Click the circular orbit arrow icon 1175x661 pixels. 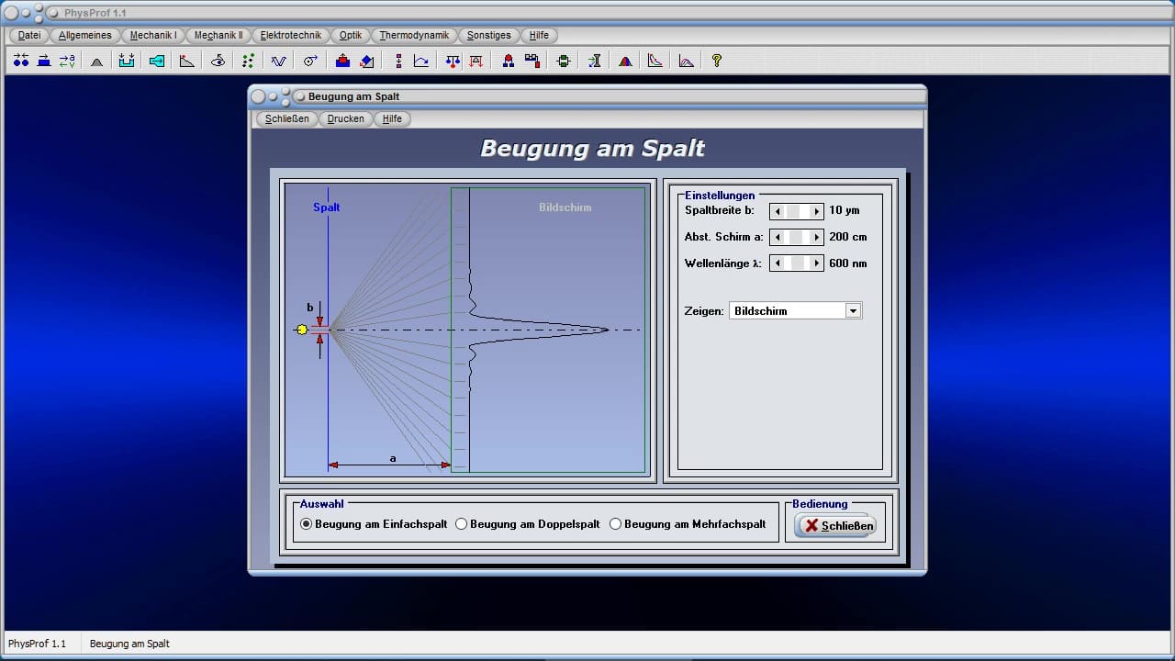[x=310, y=61]
